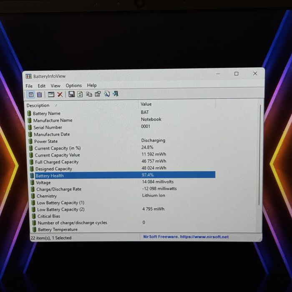The image size is (292, 292).
Task: Select the Voltage row label
Action: [43, 183]
